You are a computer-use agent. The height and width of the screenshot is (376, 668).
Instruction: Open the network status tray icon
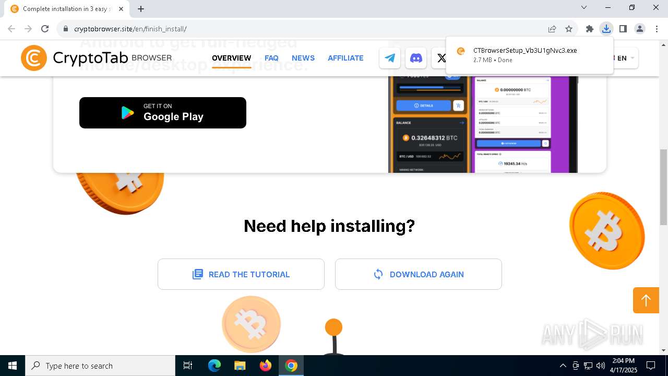[x=588, y=366]
